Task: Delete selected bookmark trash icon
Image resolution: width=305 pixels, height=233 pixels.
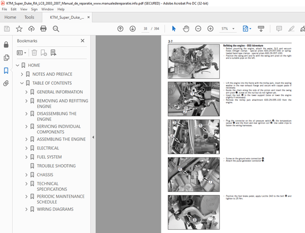Action: (x=34, y=53)
